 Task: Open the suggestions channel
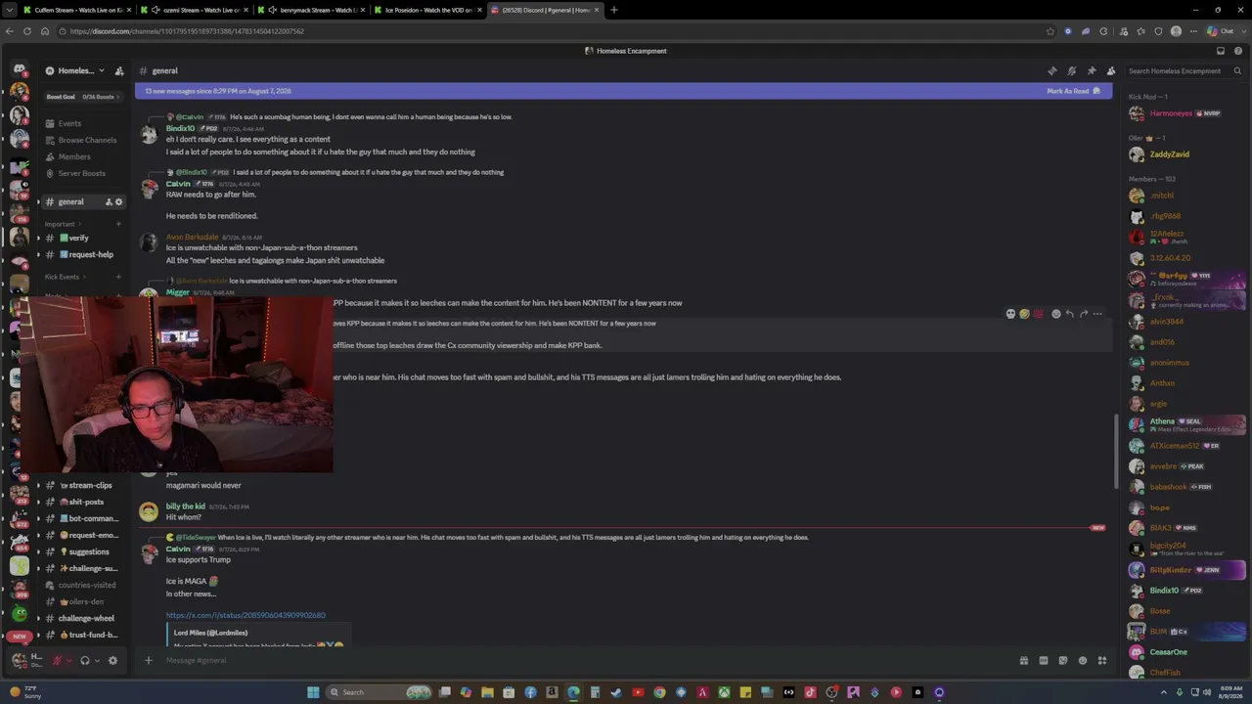(80, 551)
